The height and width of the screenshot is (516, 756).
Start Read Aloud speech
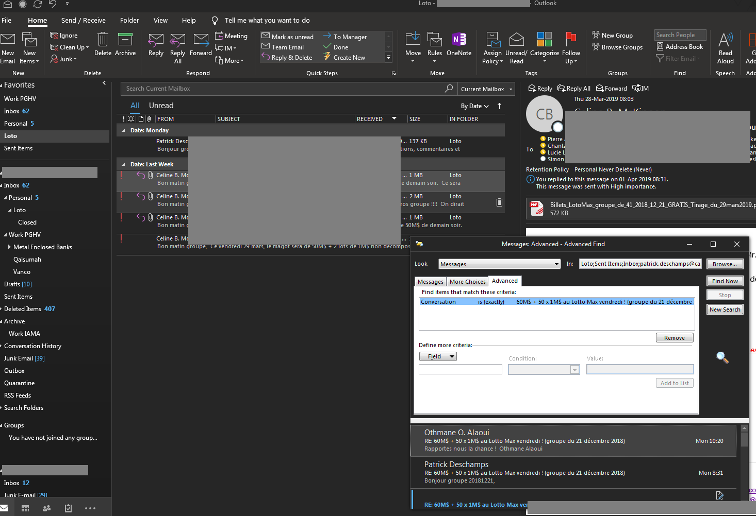pyautogui.click(x=725, y=48)
